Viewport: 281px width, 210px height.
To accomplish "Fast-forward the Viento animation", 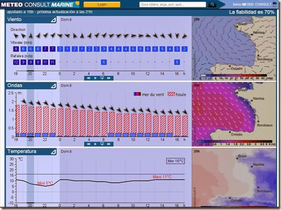I will pos(109,78).
